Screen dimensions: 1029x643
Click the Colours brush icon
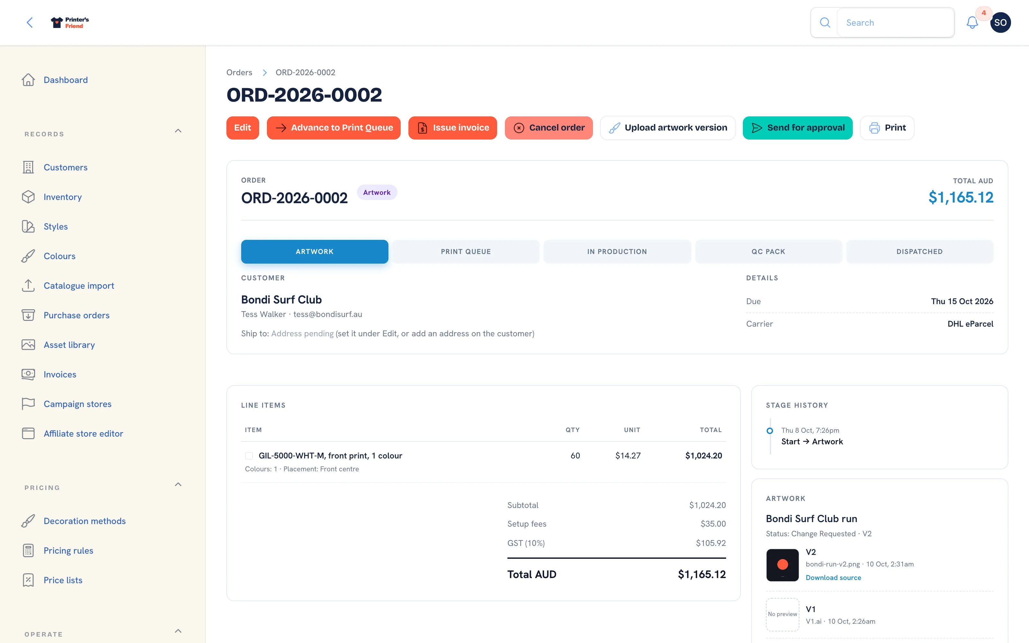point(29,256)
